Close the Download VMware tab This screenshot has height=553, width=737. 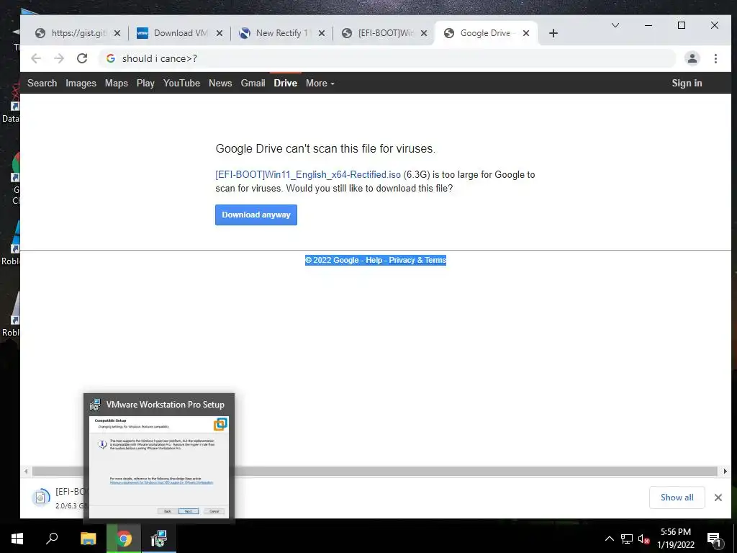click(x=219, y=33)
